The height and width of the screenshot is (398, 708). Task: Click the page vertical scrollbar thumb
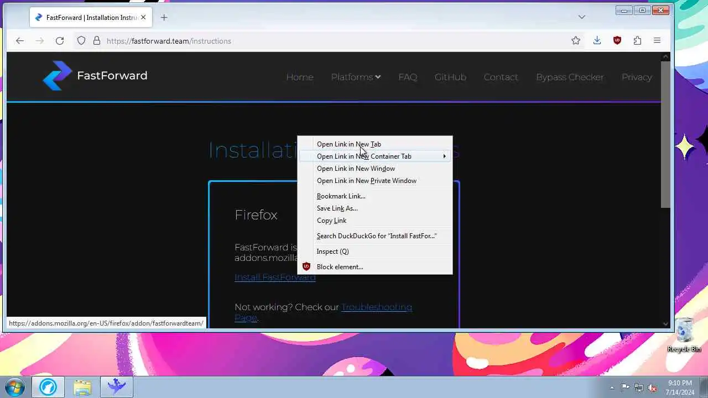(665, 134)
